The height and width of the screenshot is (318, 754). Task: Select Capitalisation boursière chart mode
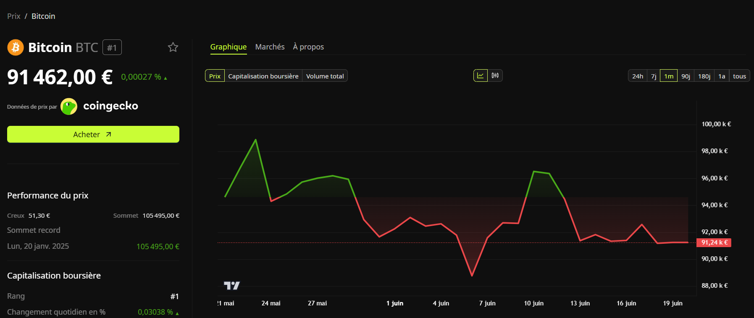(263, 76)
